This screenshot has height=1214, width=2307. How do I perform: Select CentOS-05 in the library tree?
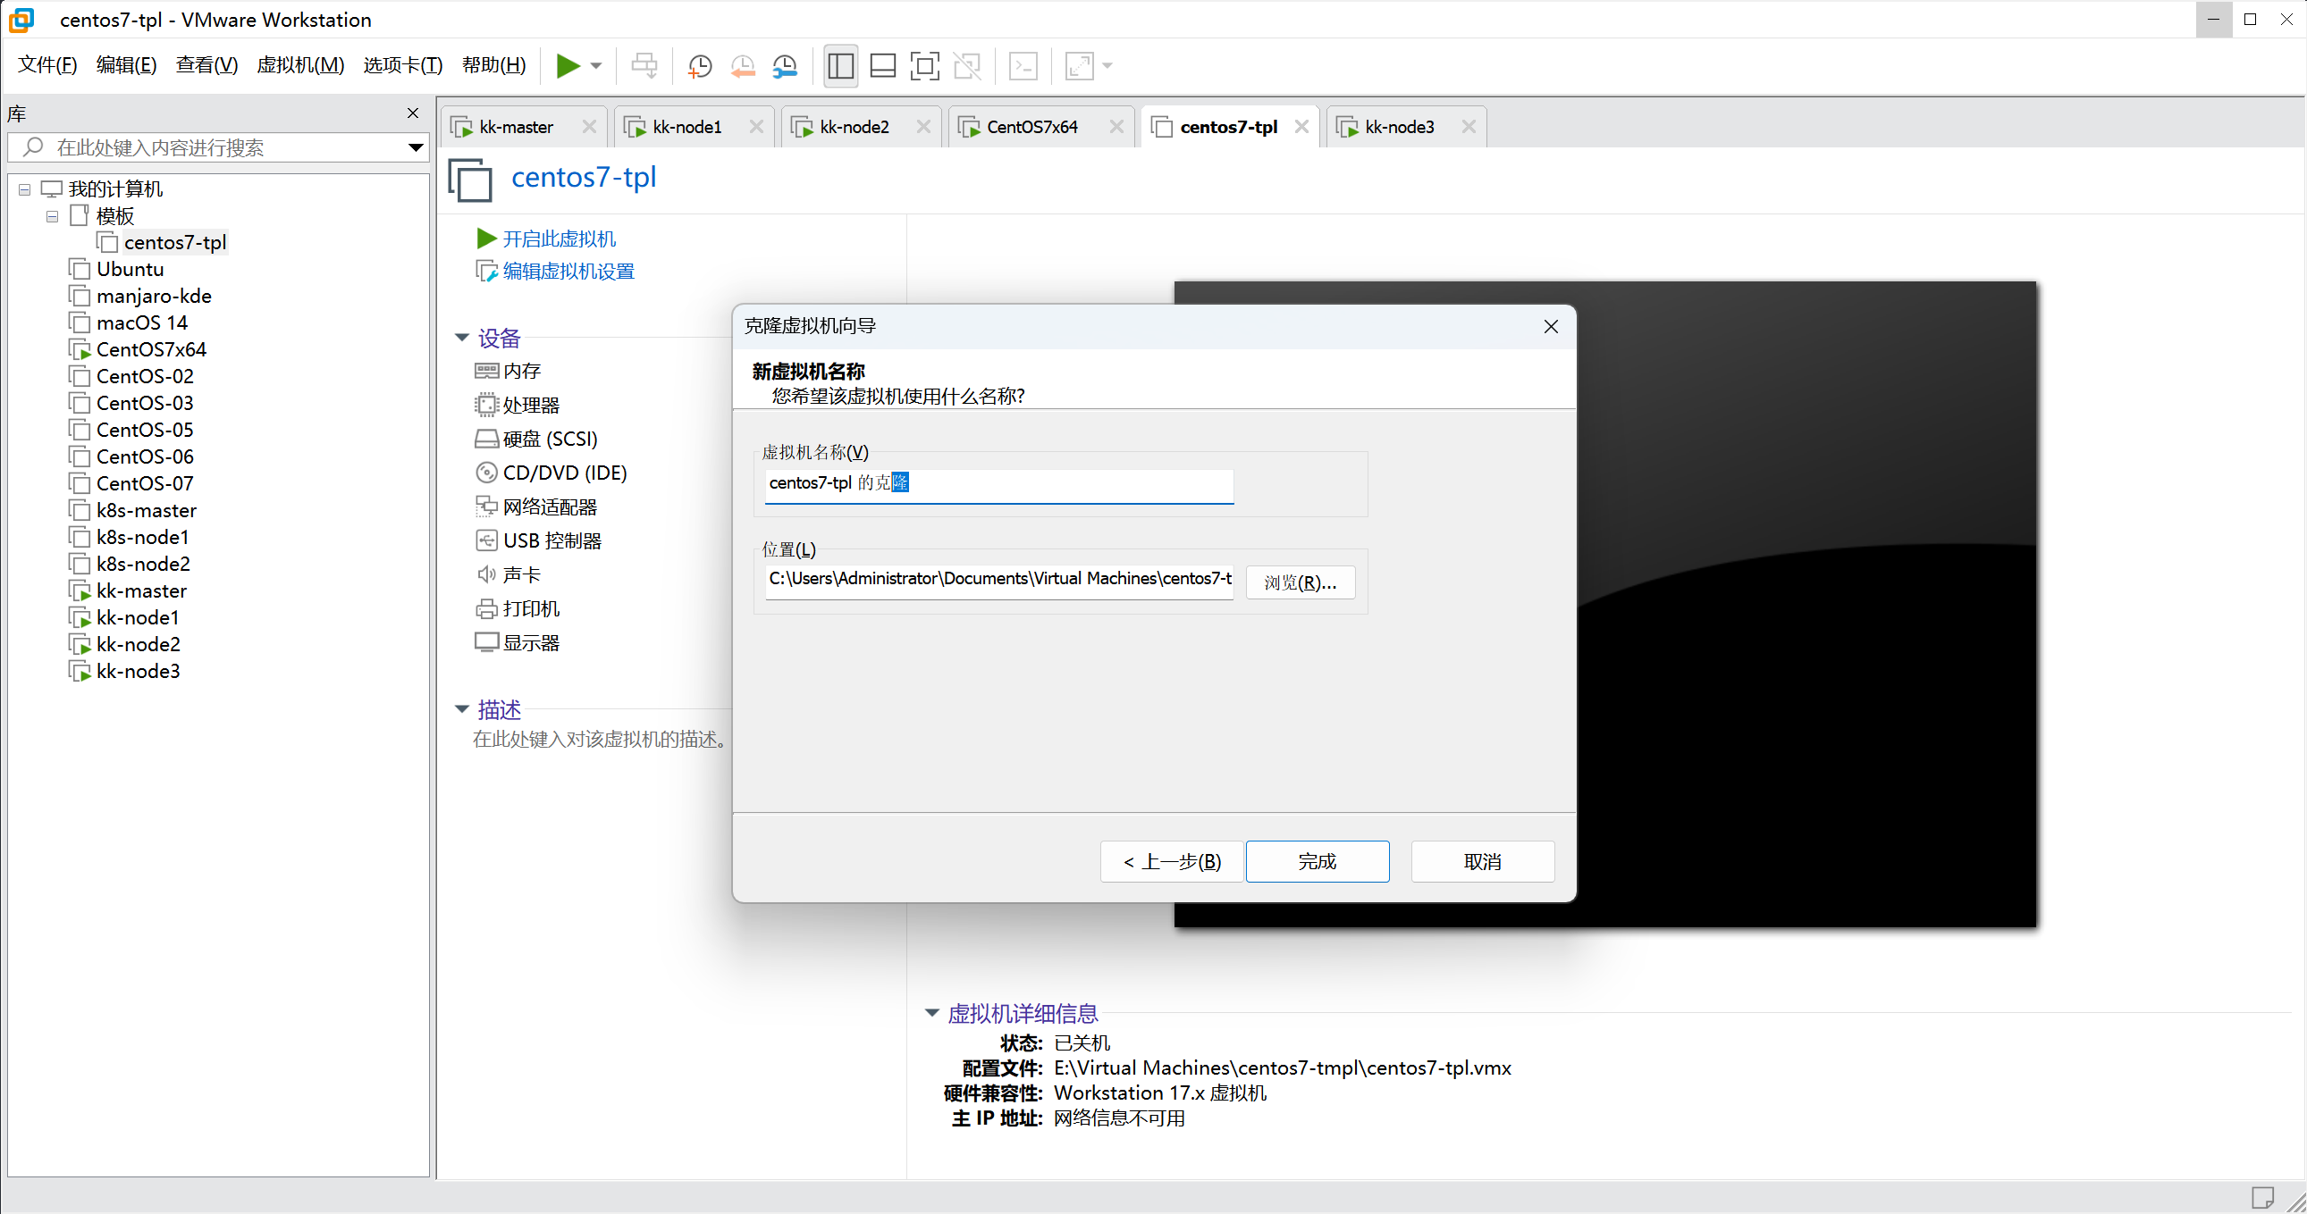[x=144, y=431]
